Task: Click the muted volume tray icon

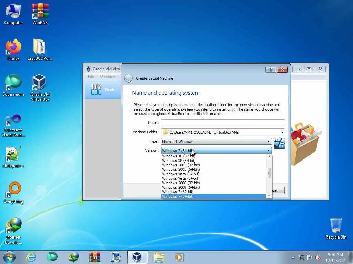Action: pos(318,257)
